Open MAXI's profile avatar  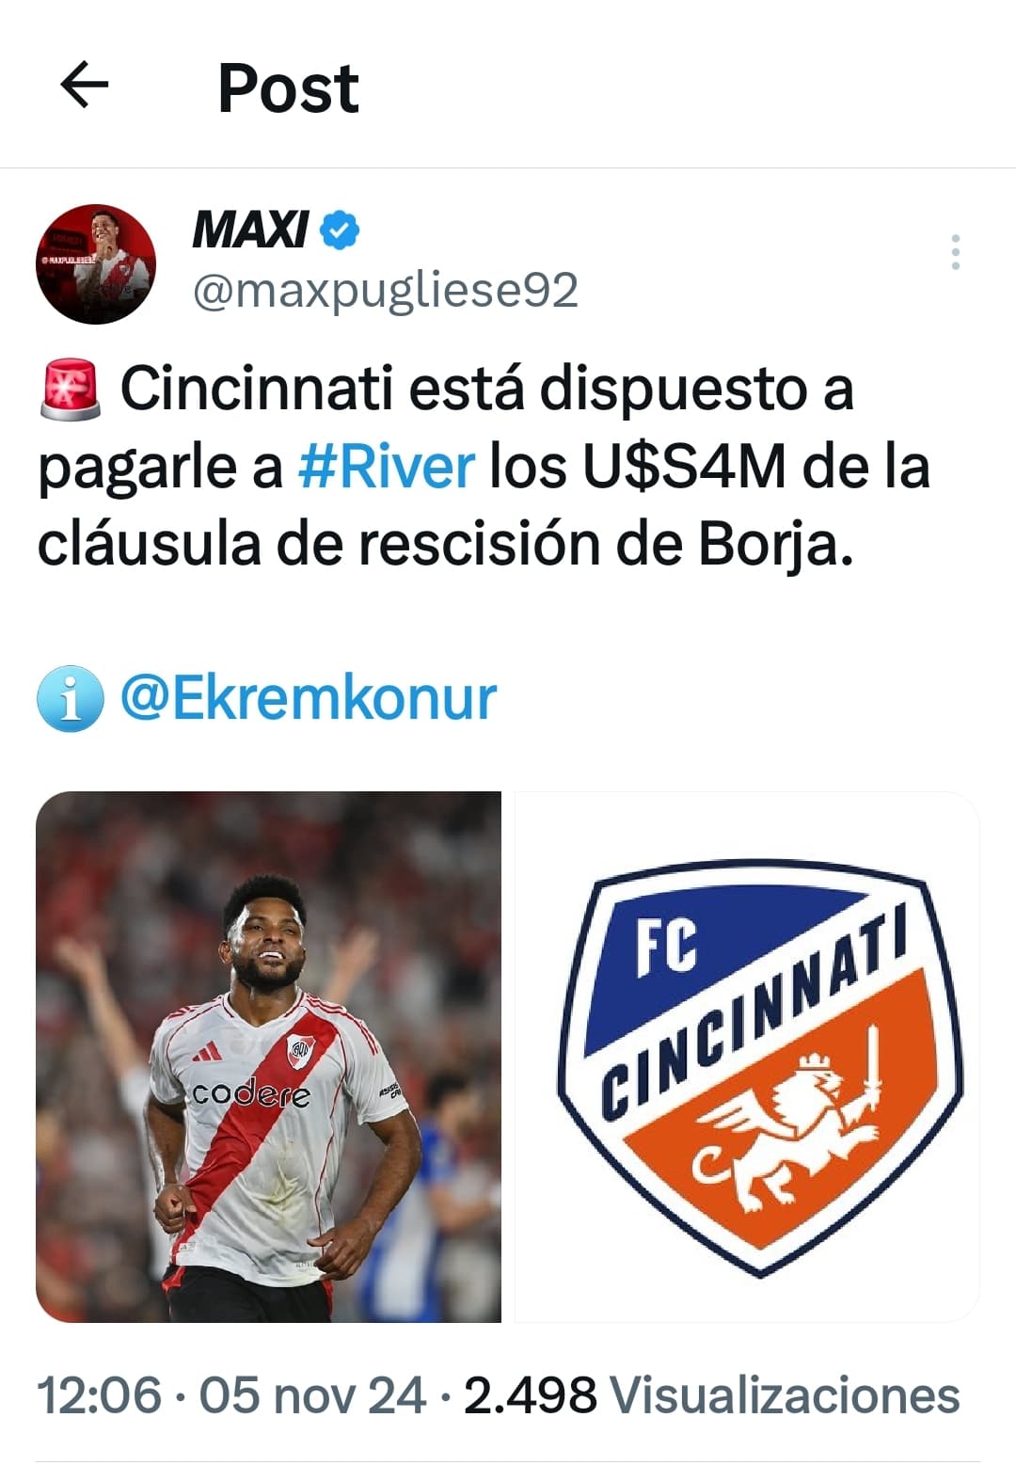[96, 264]
